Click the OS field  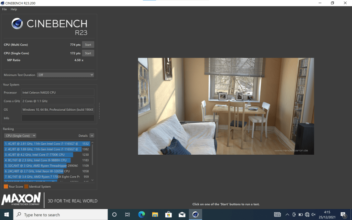(x=58, y=110)
